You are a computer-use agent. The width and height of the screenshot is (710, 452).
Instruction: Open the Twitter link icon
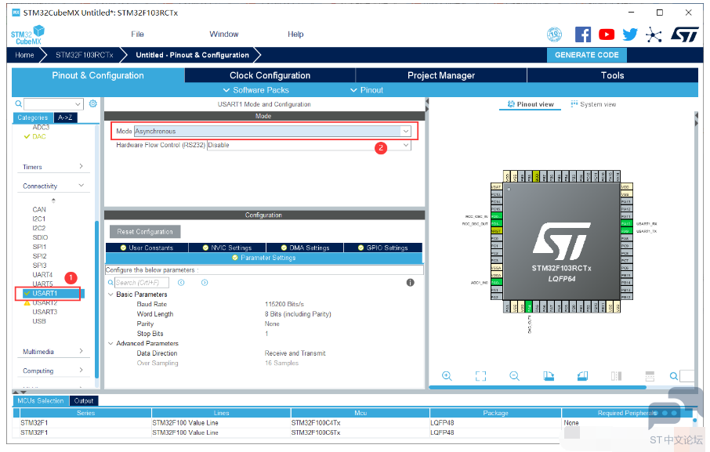[630, 34]
